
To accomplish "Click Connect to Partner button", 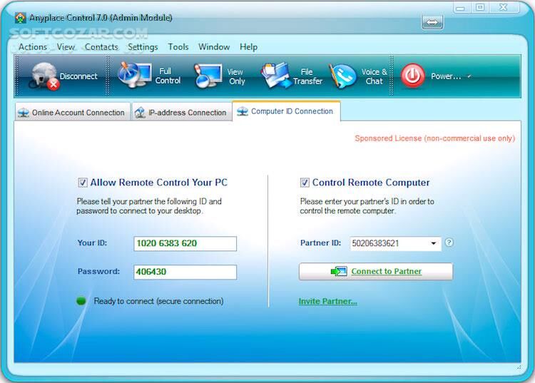I will (x=376, y=272).
